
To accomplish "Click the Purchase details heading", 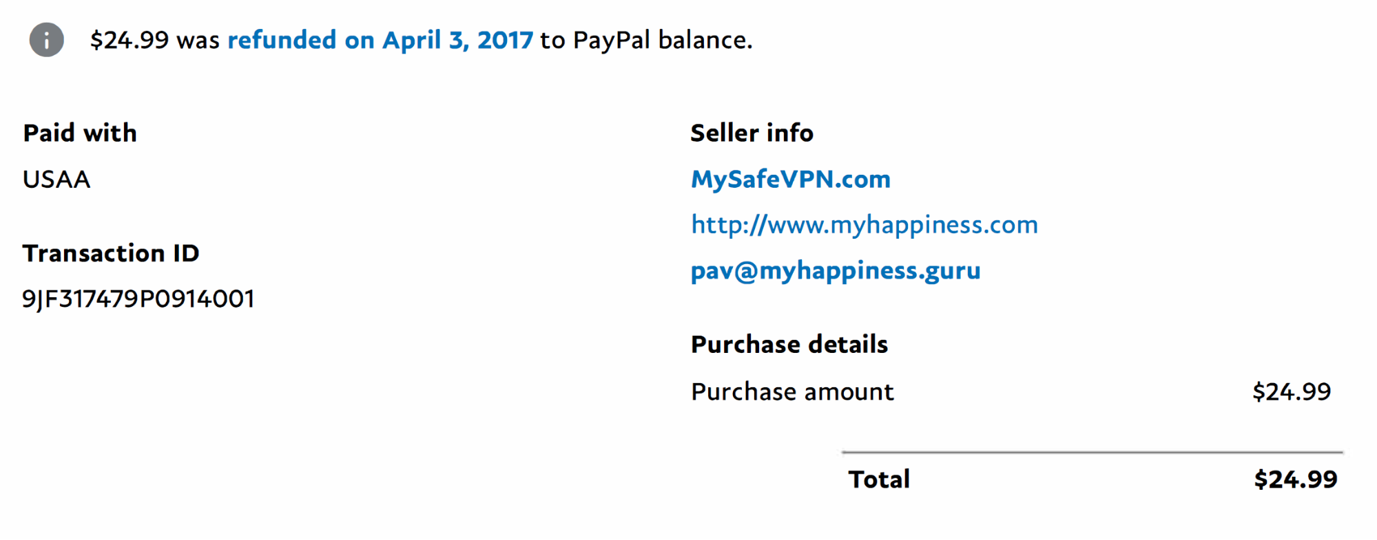I will [x=789, y=344].
